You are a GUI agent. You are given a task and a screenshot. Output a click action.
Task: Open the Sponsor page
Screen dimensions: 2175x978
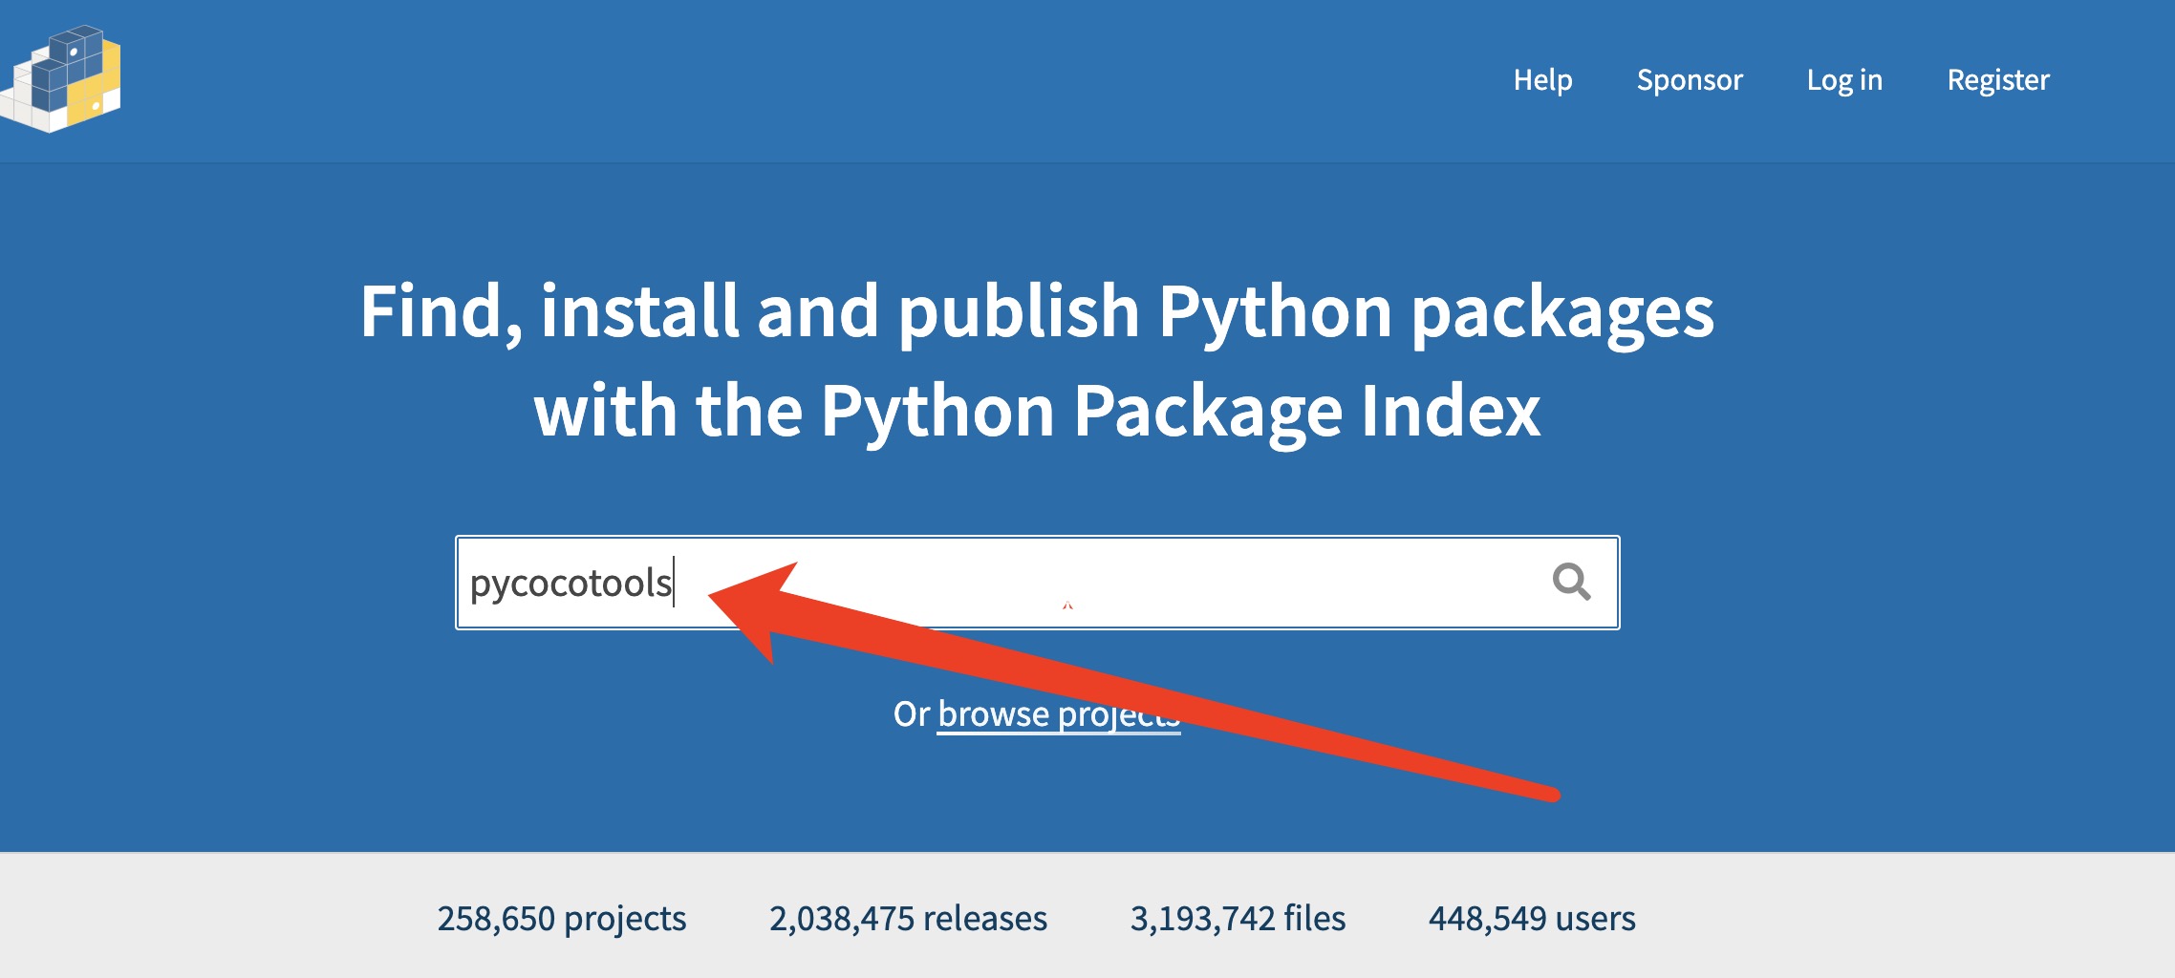[x=1690, y=80]
